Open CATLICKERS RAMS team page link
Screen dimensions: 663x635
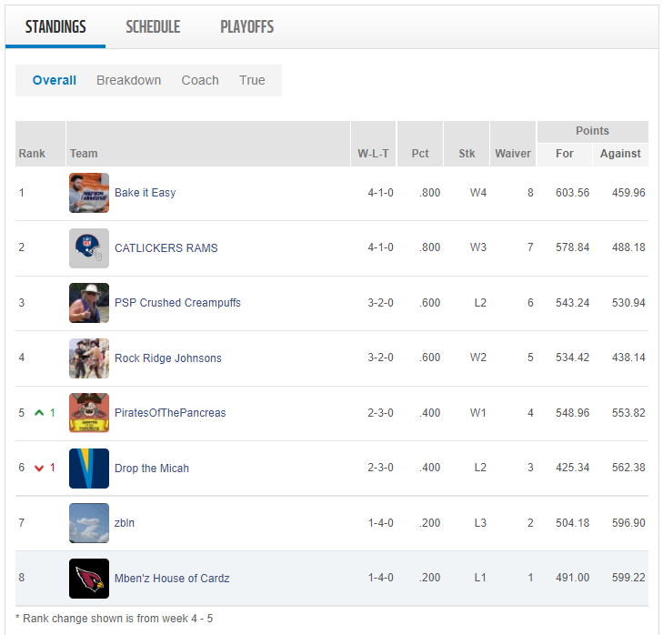tap(166, 248)
